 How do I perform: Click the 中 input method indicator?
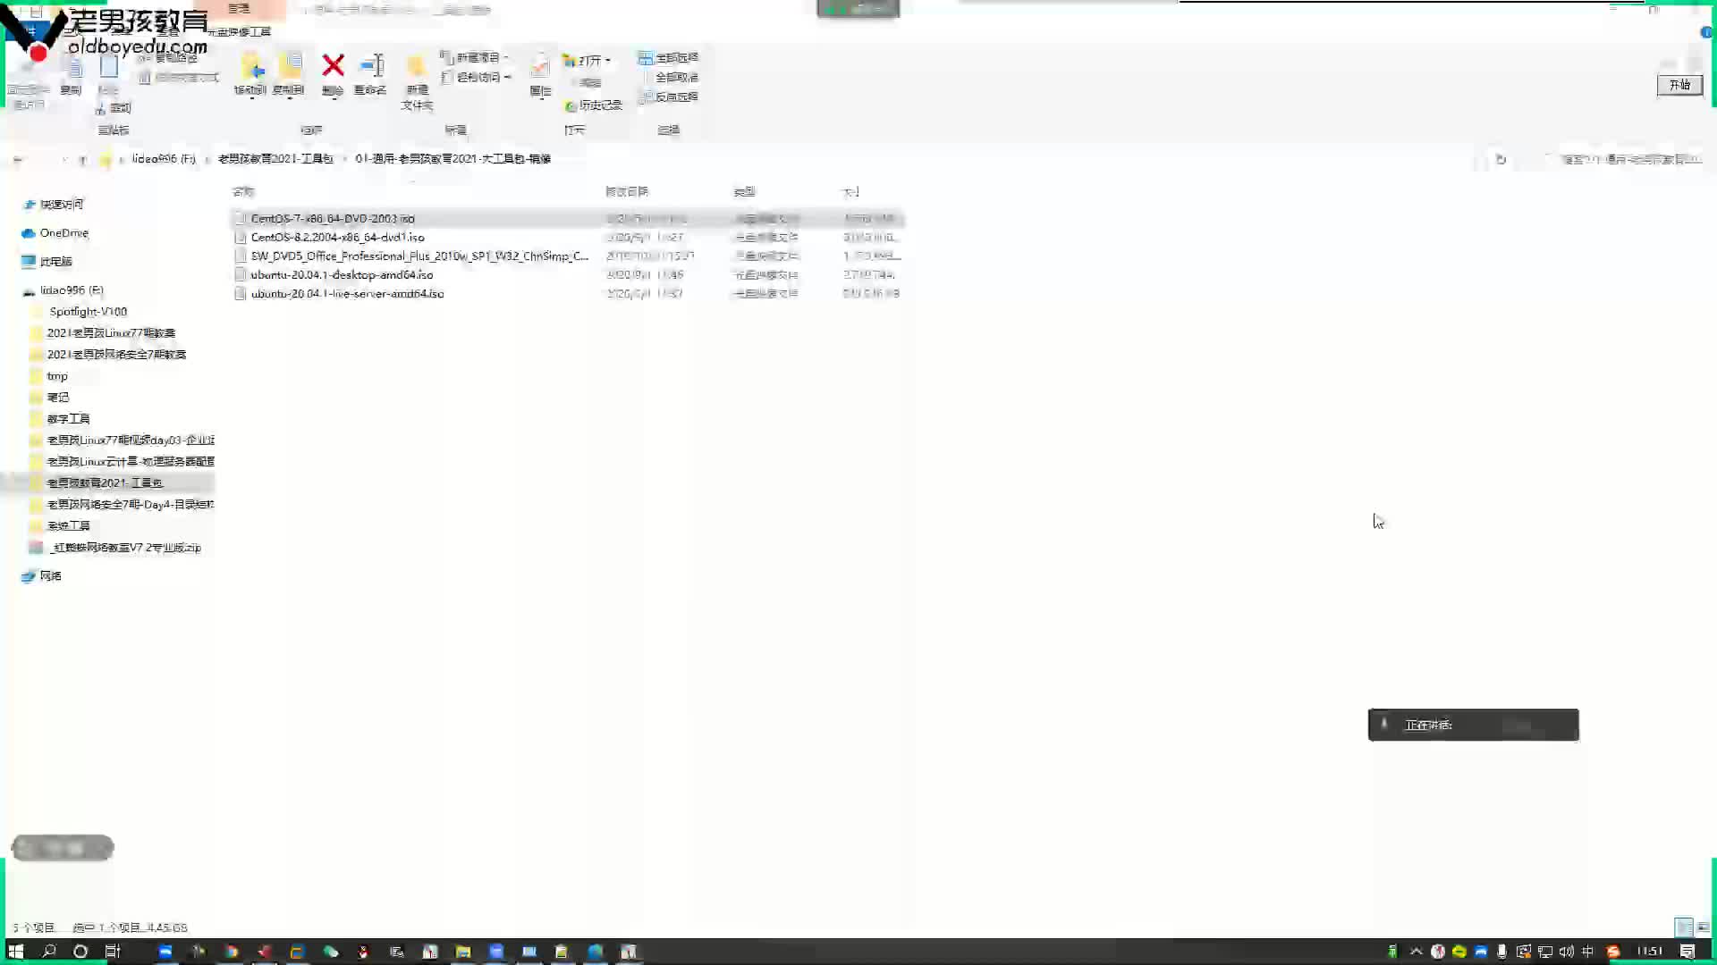coord(1588,952)
